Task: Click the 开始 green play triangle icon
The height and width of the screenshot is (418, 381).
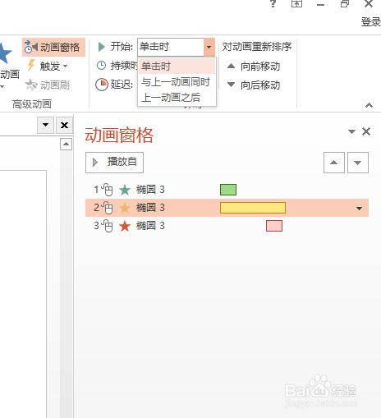Action: (102, 47)
